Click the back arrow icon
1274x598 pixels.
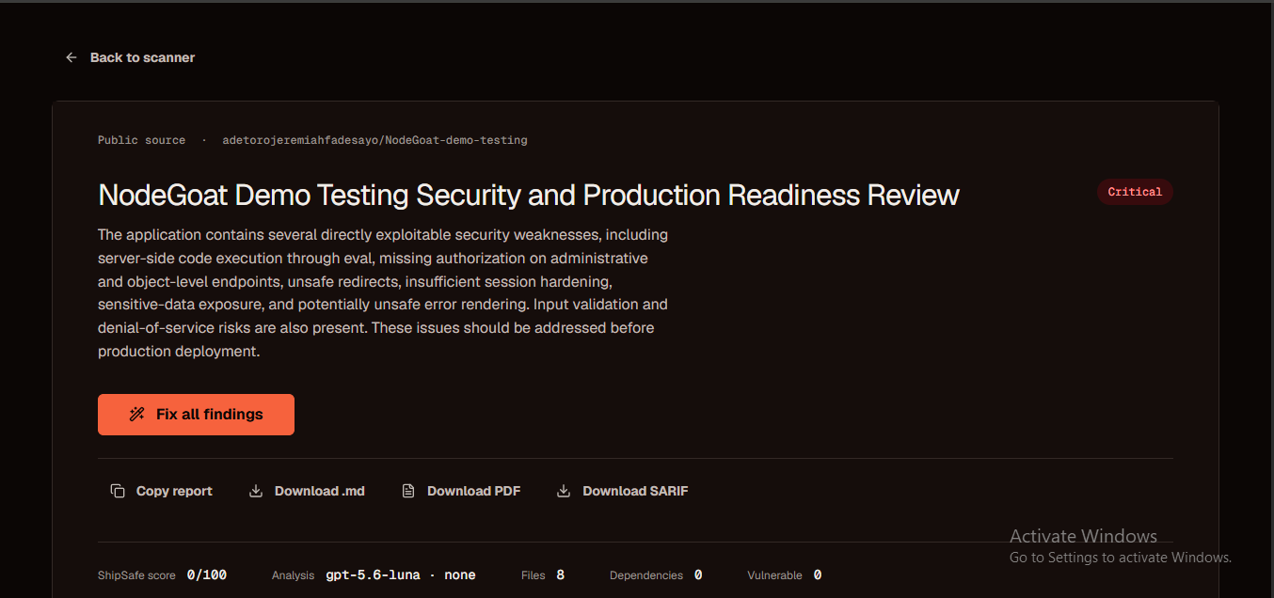coord(71,57)
